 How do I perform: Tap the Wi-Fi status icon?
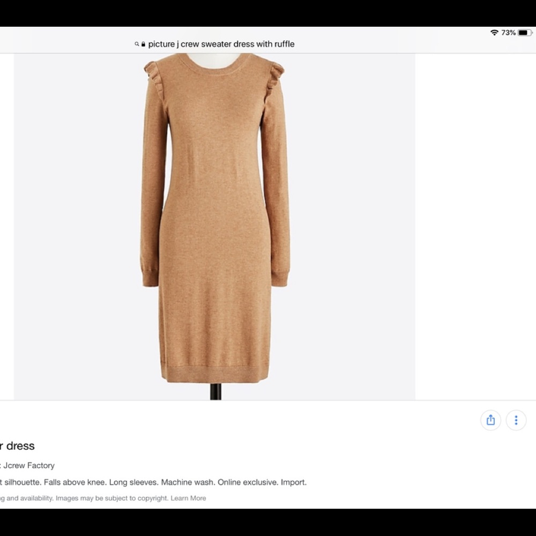click(495, 32)
